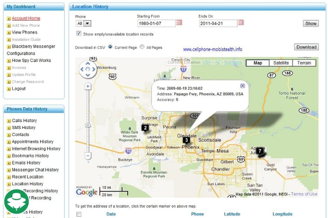Click the Download button
This screenshot has width=328, height=218.
306,47
